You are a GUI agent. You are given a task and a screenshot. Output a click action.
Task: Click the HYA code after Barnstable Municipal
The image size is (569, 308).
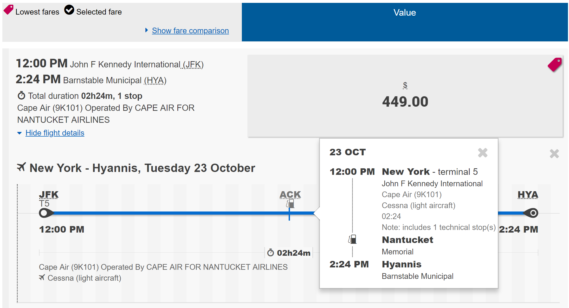pyautogui.click(x=155, y=80)
